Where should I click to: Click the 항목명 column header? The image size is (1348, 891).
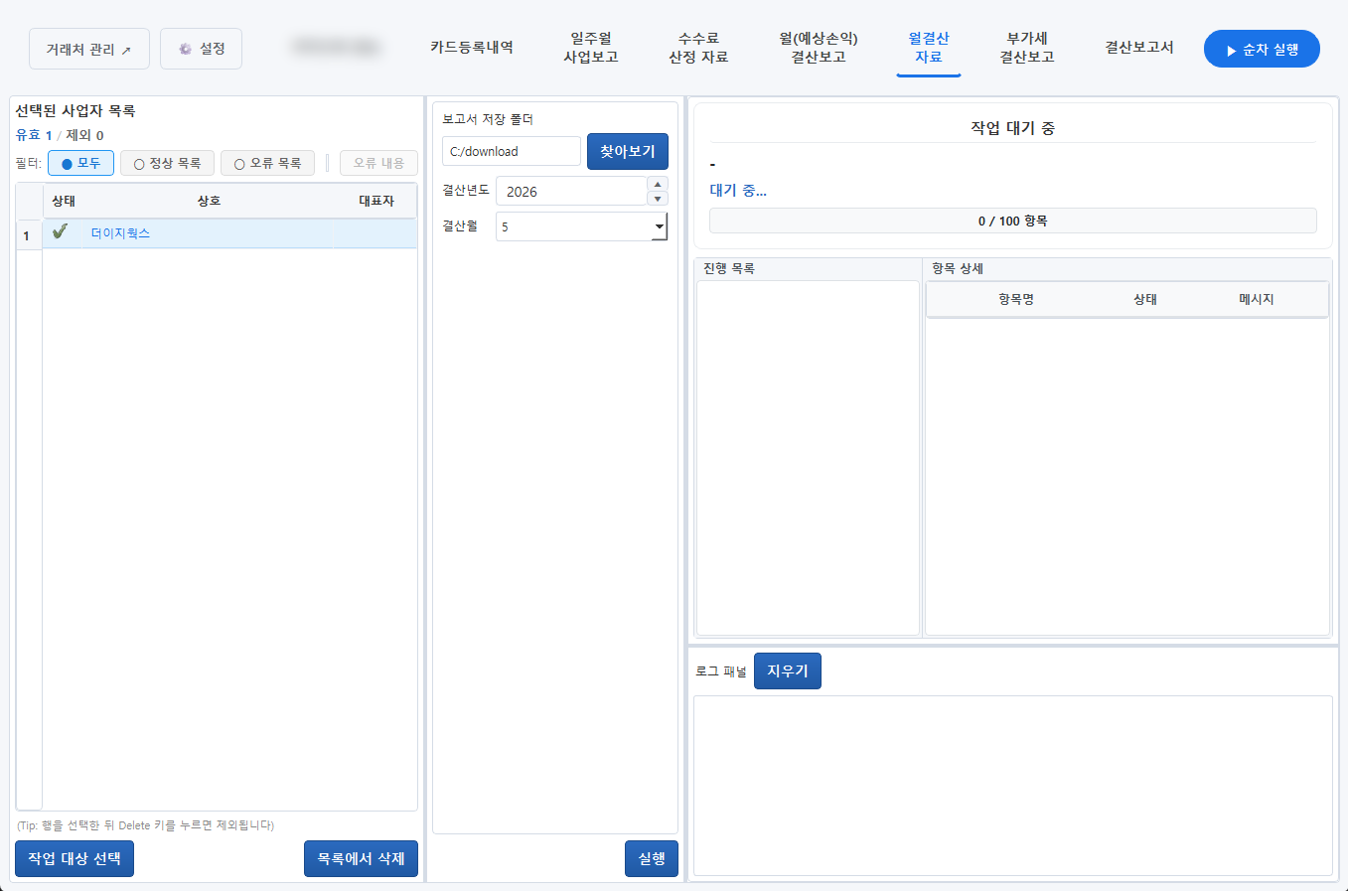(x=1016, y=299)
